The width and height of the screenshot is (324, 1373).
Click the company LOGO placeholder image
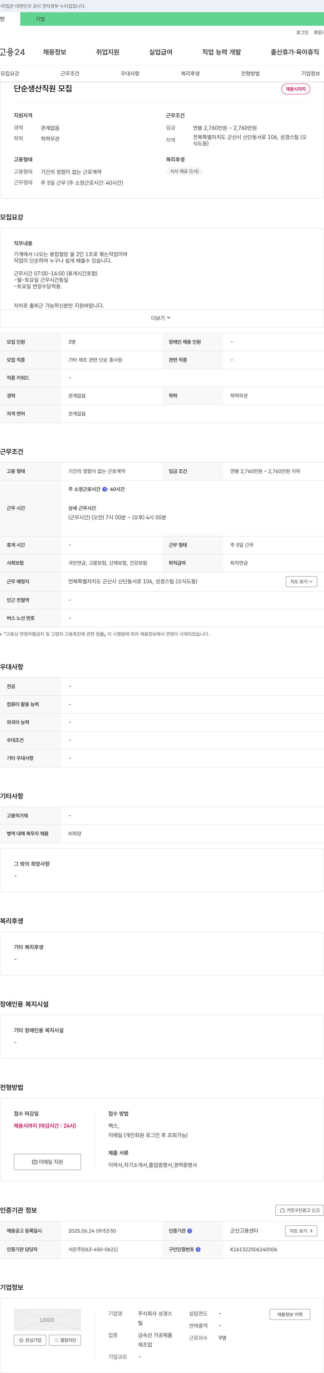47,1320
